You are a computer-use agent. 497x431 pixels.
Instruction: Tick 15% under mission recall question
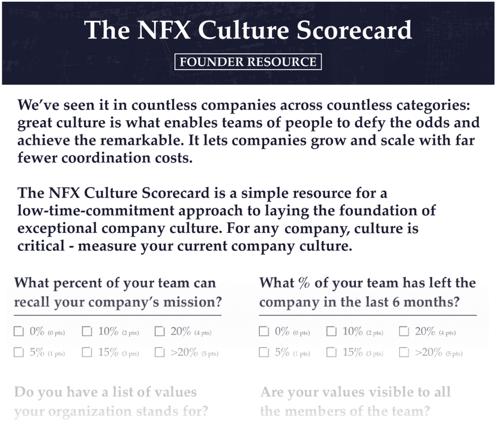point(87,352)
